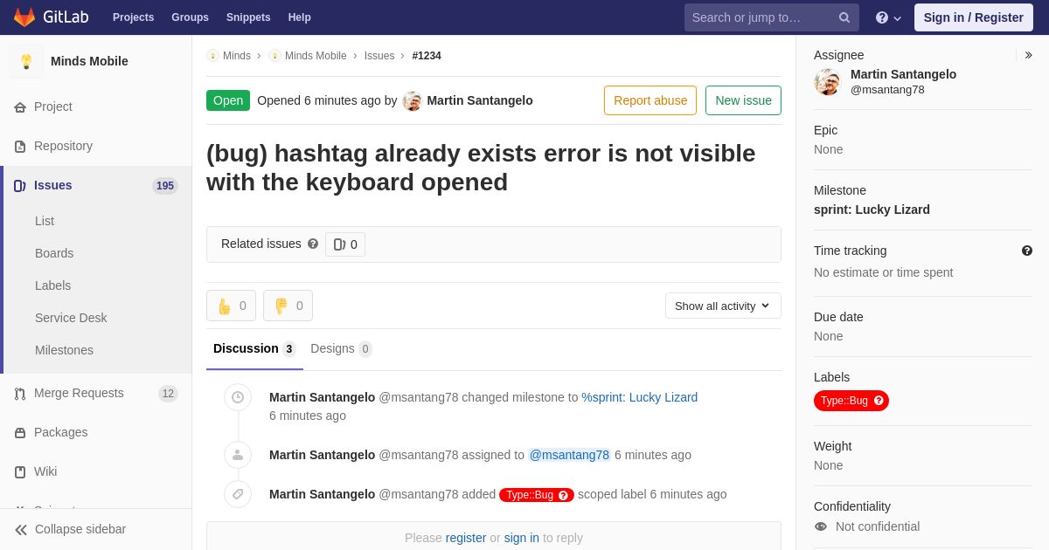Select List under Issues
1049x550 pixels.
pyautogui.click(x=45, y=221)
